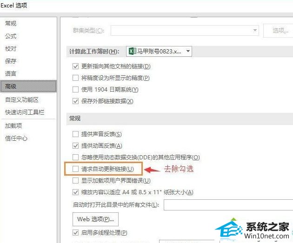Click the 选项... button beside 群集类型

[x=279, y=30]
